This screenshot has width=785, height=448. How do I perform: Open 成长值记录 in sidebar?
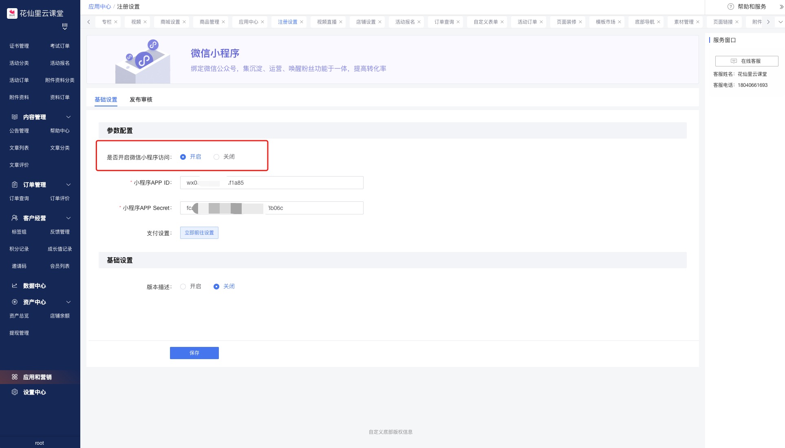[x=60, y=249]
